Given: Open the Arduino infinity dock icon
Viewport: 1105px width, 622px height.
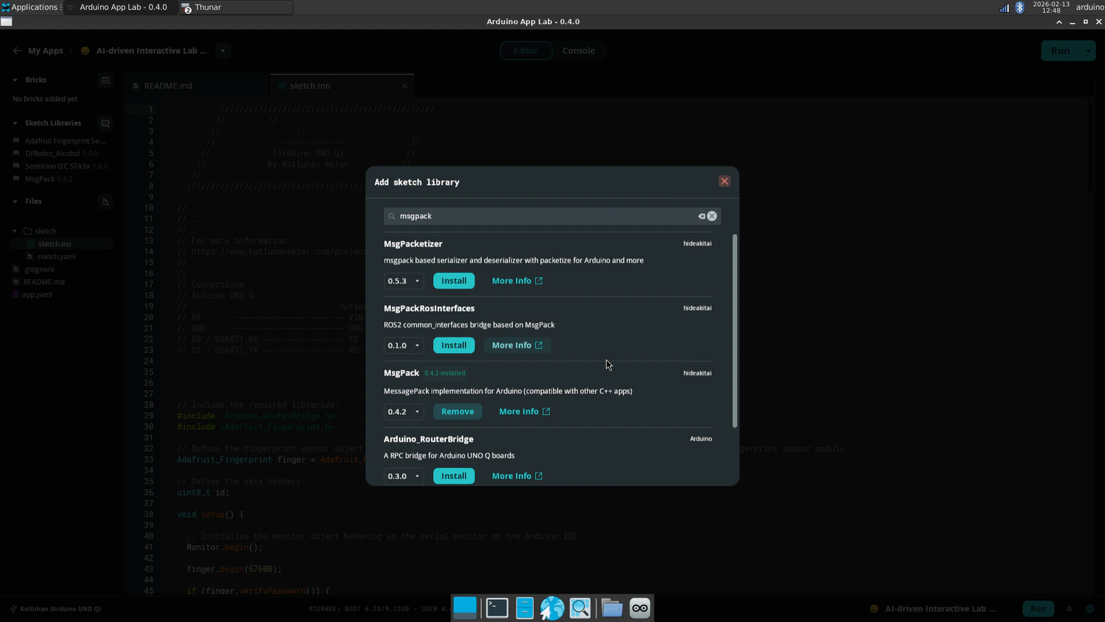Looking at the screenshot, I should point(640,607).
